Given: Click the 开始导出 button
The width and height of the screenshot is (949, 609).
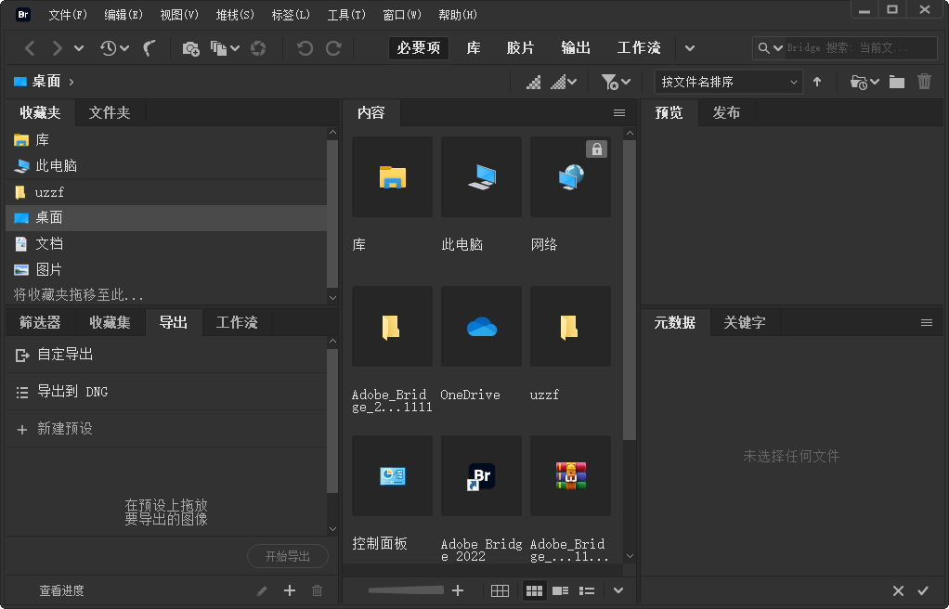Looking at the screenshot, I should click(288, 556).
